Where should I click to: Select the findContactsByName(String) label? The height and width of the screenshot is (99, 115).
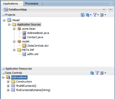(33, 90)
